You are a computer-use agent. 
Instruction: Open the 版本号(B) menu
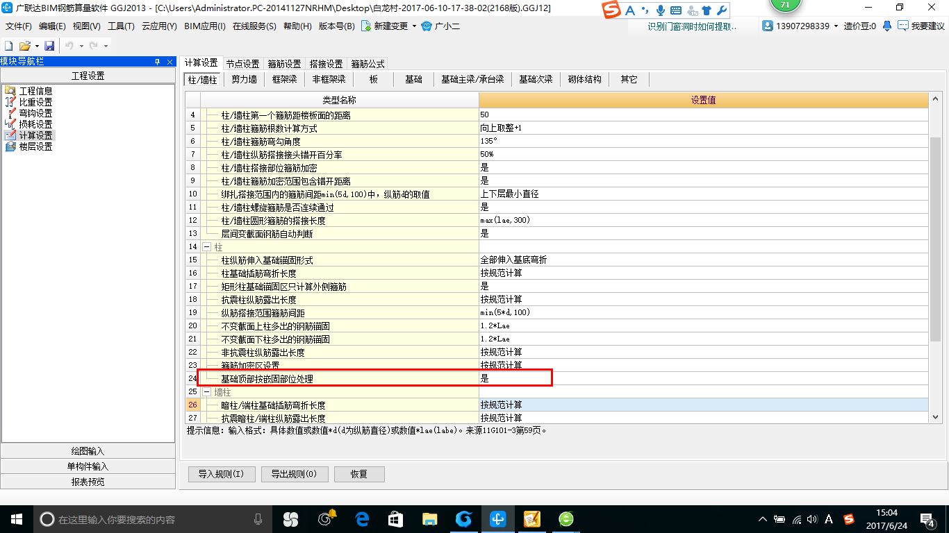coord(337,26)
